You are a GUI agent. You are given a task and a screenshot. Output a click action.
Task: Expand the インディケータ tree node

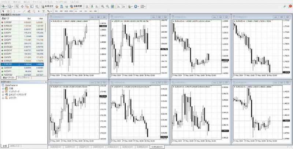click(x=3, y=91)
